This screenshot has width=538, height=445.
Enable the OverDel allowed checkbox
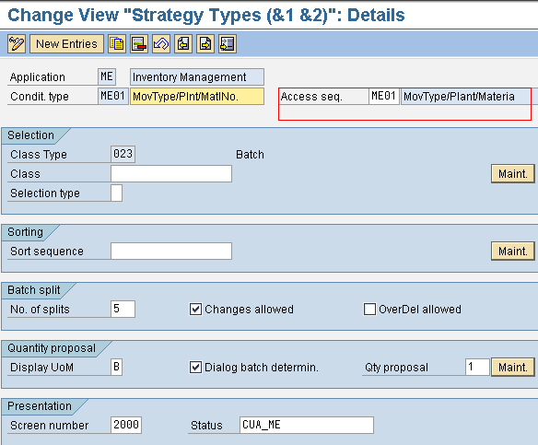(369, 310)
